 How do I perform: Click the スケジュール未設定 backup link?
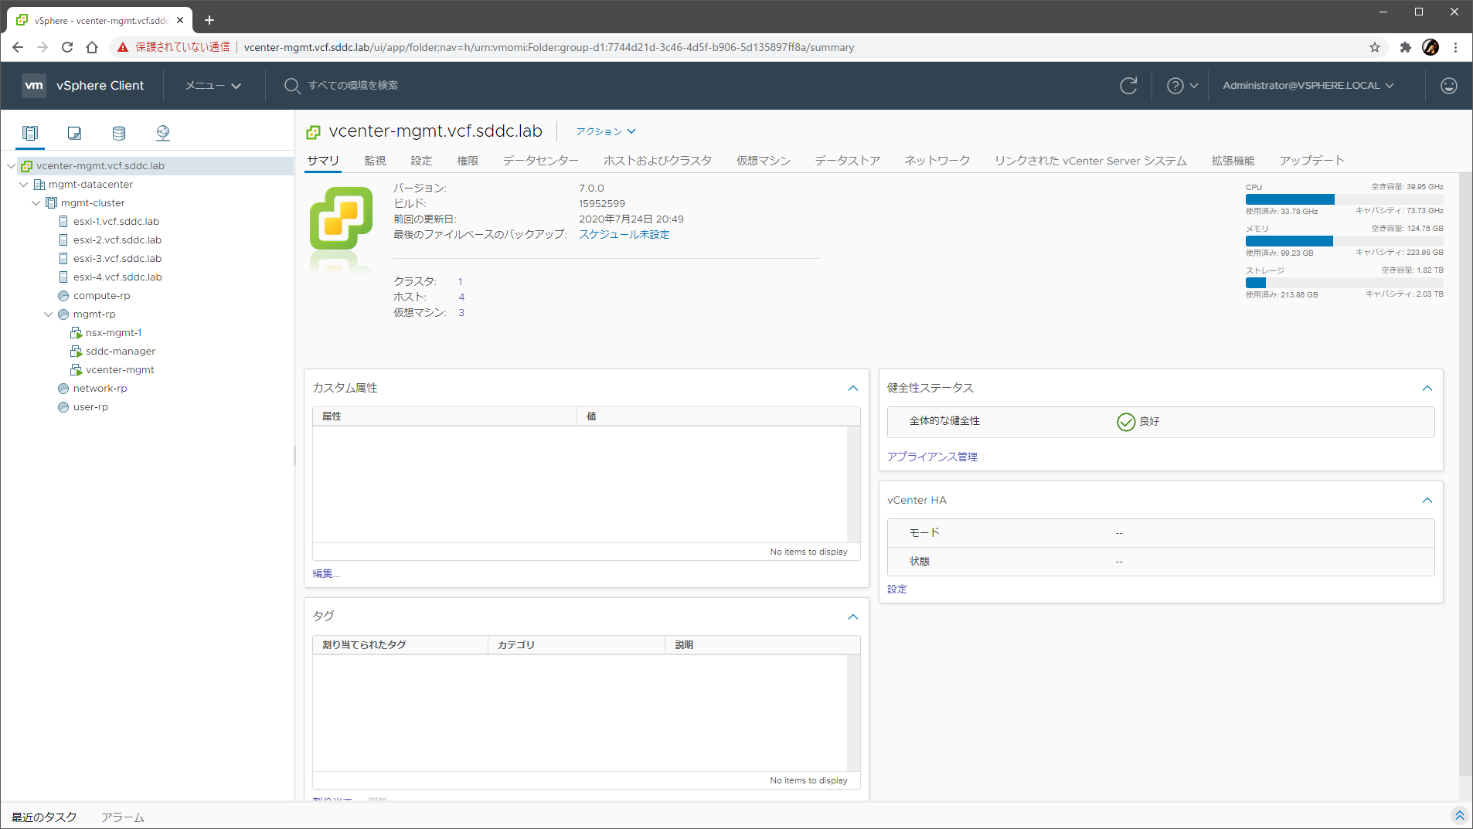624,235
